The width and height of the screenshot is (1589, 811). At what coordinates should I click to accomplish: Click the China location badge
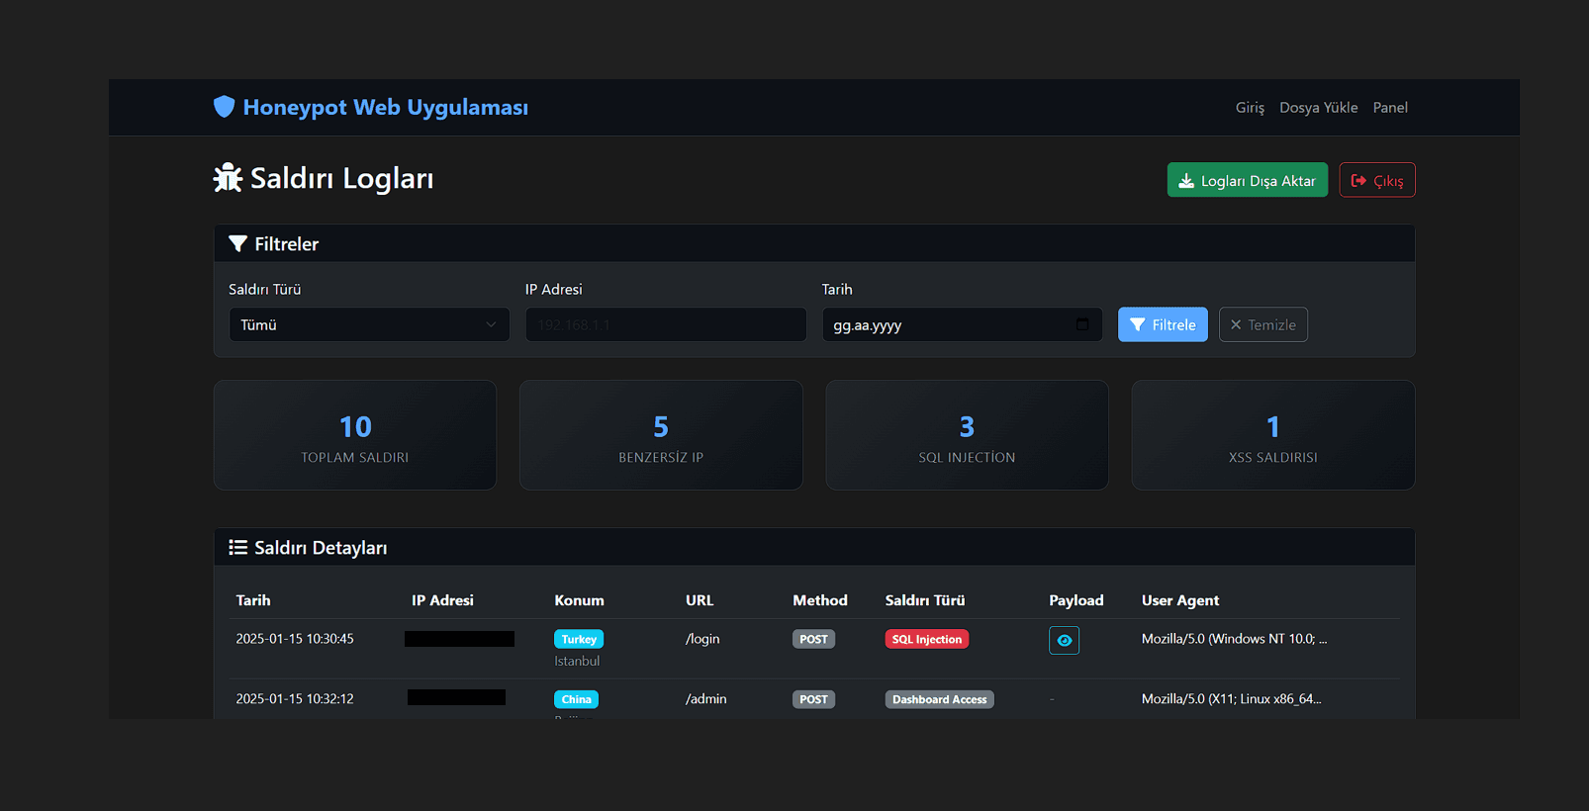576,699
